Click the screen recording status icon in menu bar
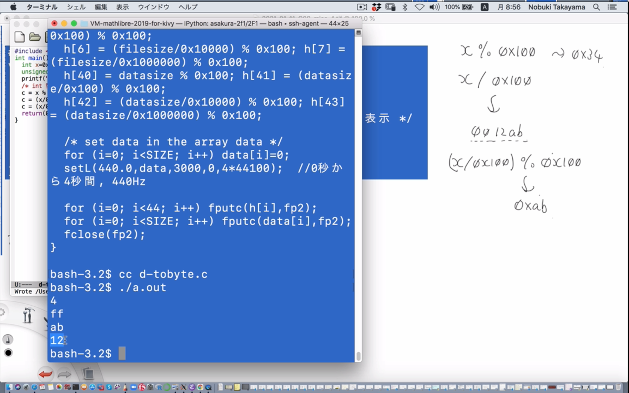Screen dimensions: 629x393 pyautogui.click(x=362, y=7)
